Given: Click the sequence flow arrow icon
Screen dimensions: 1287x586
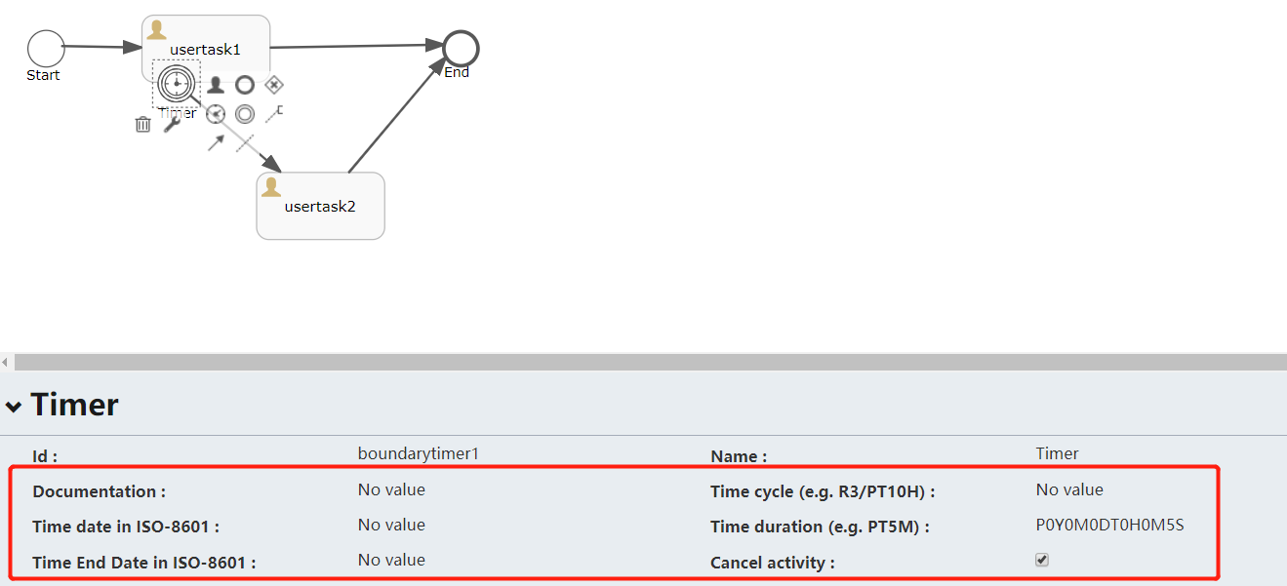Looking at the screenshot, I should click(216, 142).
